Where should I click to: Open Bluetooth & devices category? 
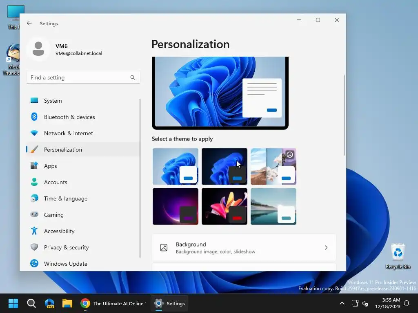pyautogui.click(x=83, y=117)
